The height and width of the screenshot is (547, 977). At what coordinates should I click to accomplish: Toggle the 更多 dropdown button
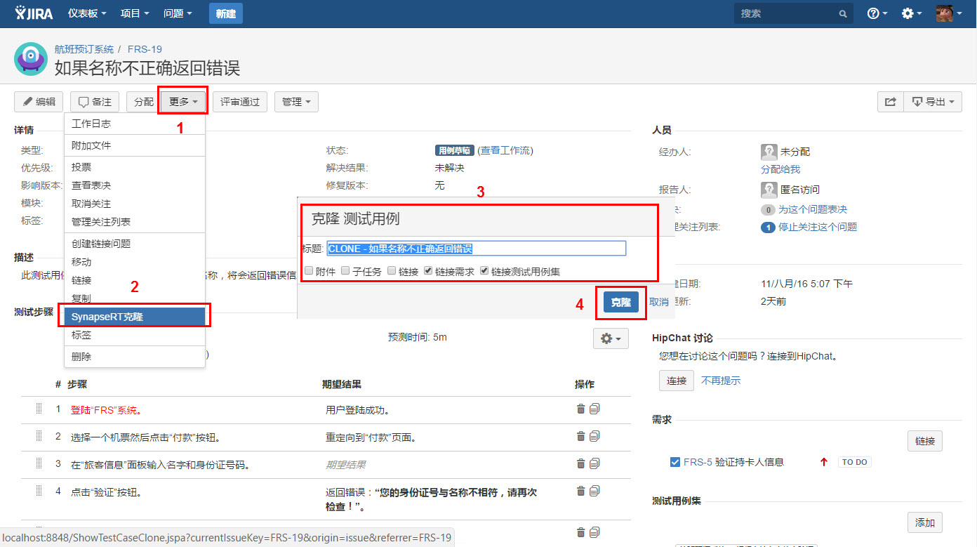click(183, 102)
